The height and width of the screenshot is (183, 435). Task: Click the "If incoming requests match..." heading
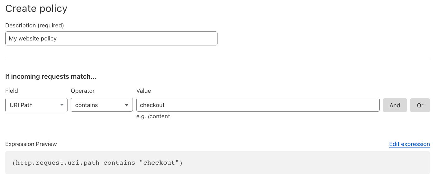click(x=51, y=77)
